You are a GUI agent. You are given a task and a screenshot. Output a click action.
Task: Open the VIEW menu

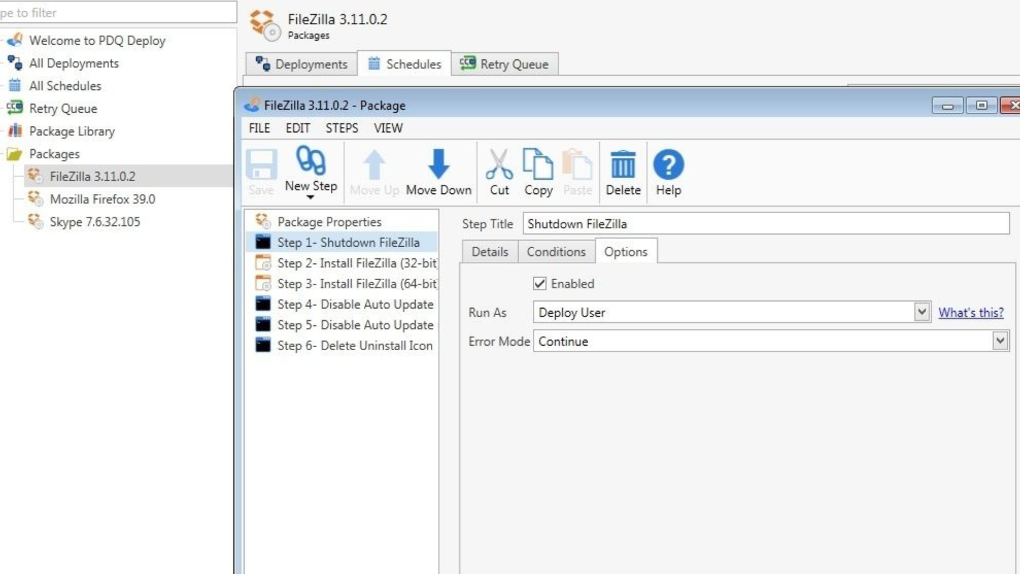click(388, 128)
